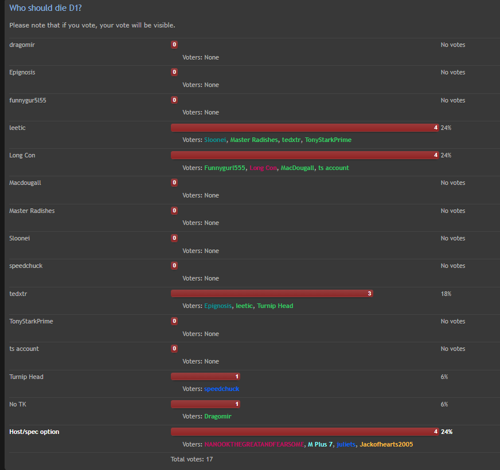This screenshot has height=470, width=500.
Task: Click the Turnip Head poll option label
Action: point(26,377)
